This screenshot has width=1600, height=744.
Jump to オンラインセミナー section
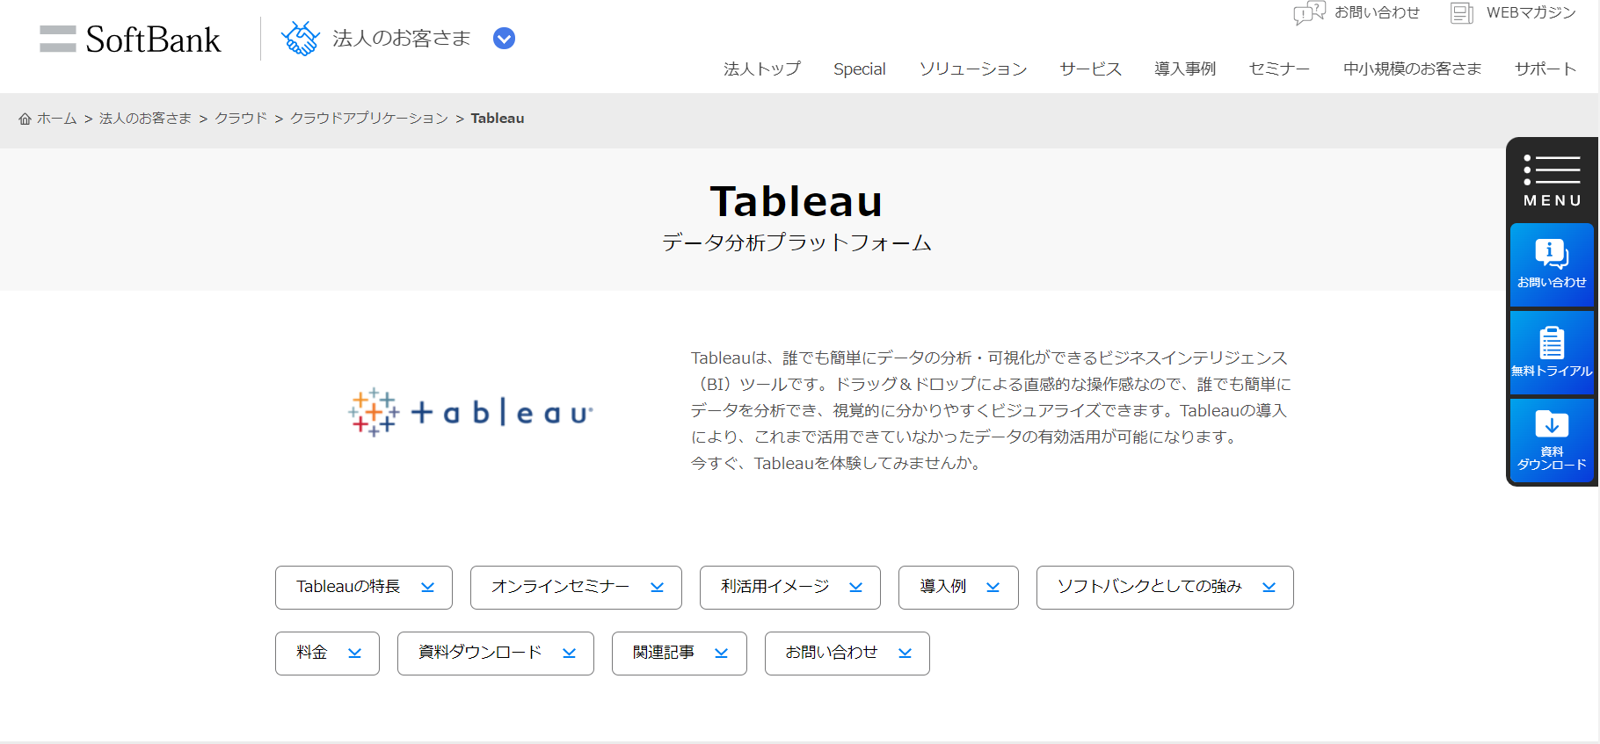[x=576, y=588]
